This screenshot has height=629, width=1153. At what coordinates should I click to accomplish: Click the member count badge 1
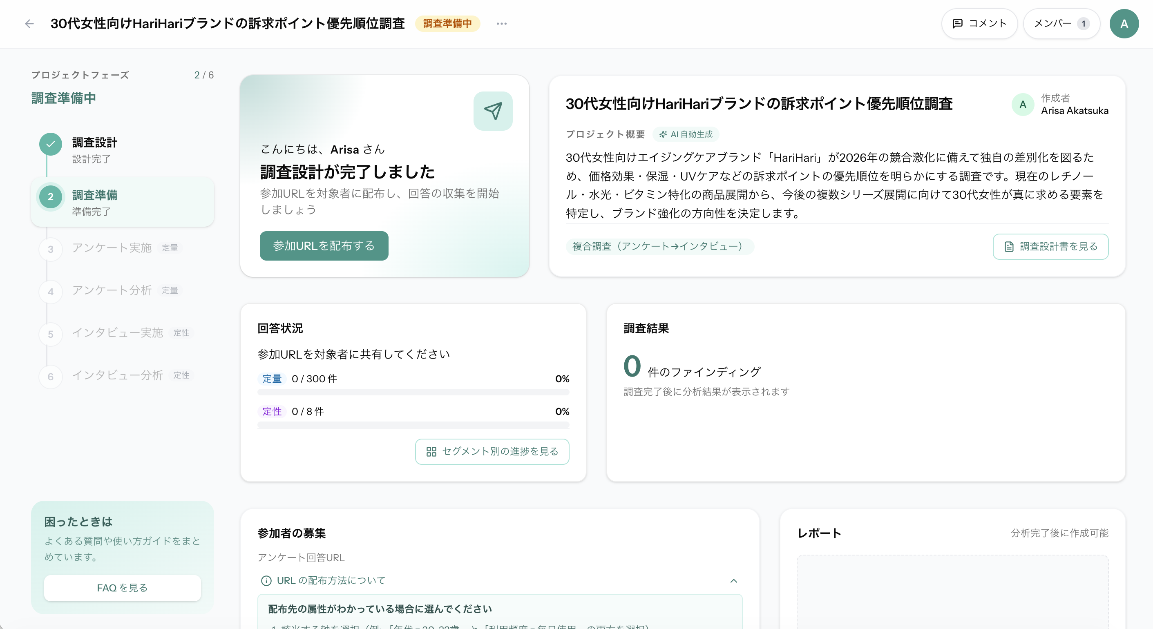click(1083, 24)
